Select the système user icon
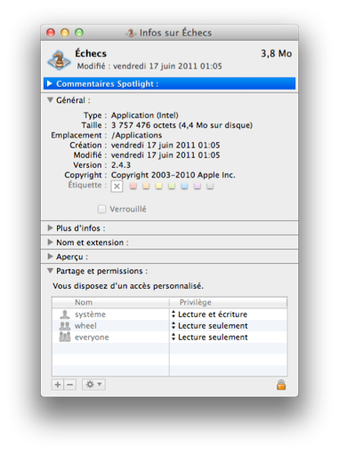 coord(65,314)
